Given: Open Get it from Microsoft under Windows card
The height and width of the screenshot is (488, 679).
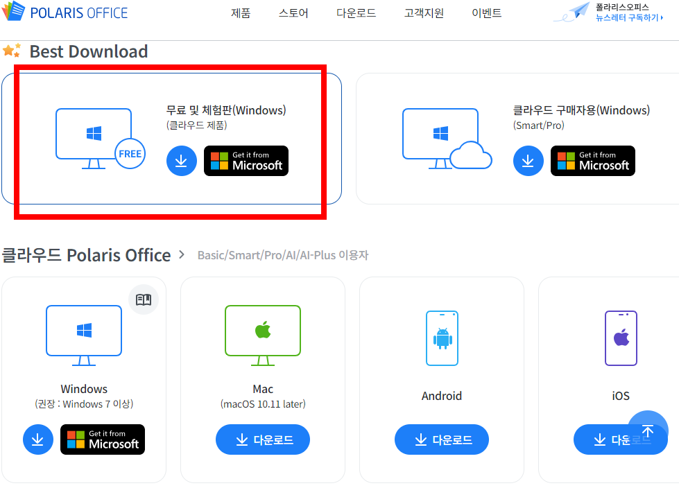Looking at the screenshot, I should (103, 439).
